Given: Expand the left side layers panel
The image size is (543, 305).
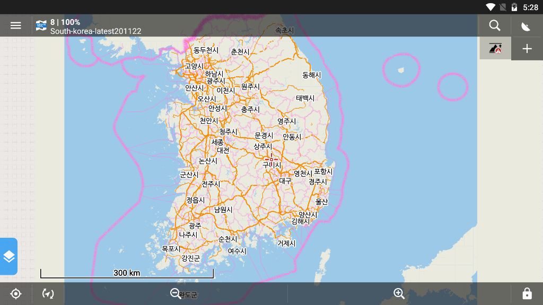Looking at the screenshot, I should coord(8,256).
